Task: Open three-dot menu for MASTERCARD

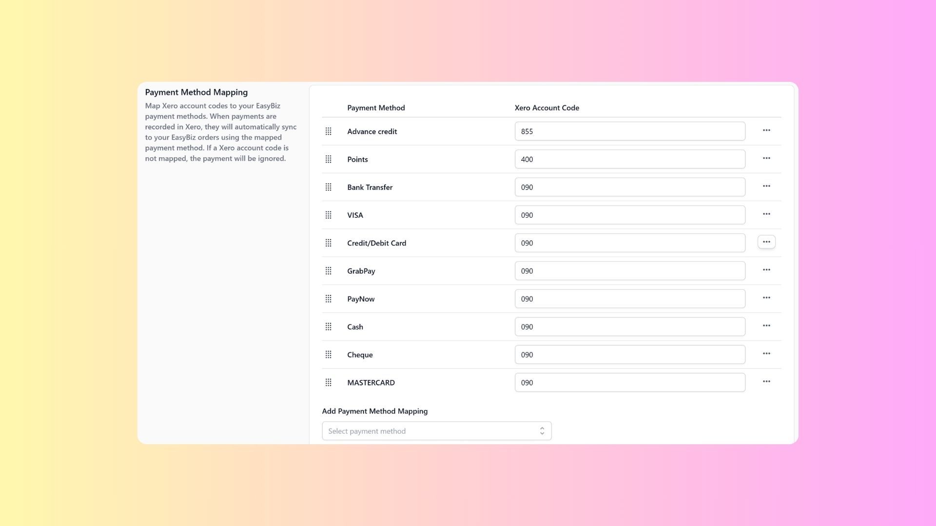Action: pyautogui.click(x=766, y=382)
